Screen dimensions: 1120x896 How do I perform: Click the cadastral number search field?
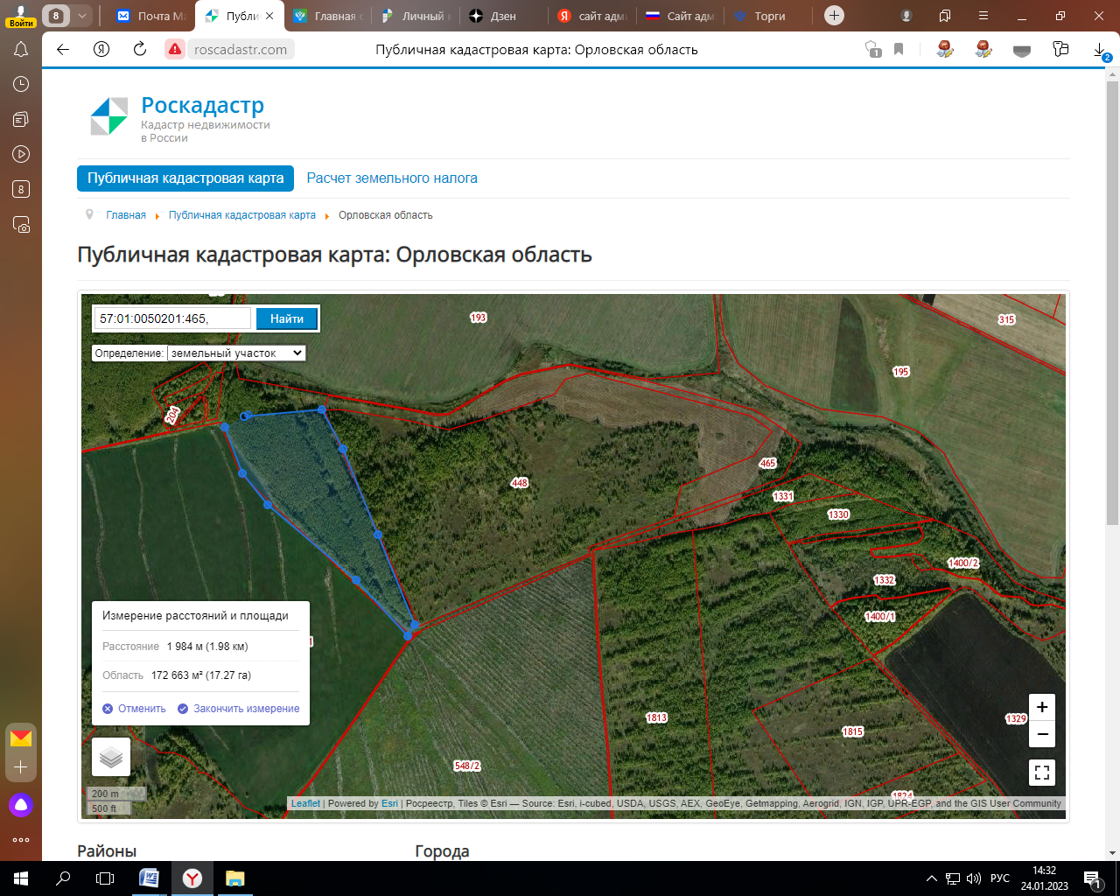[172, 318]
